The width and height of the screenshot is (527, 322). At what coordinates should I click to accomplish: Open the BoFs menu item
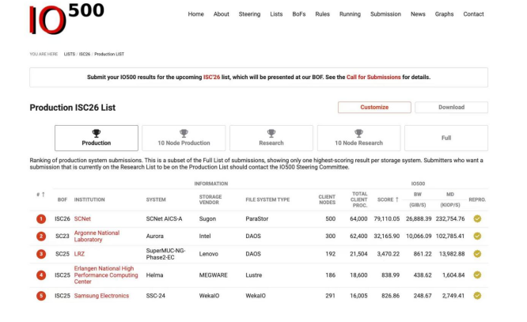pos(299,14)
